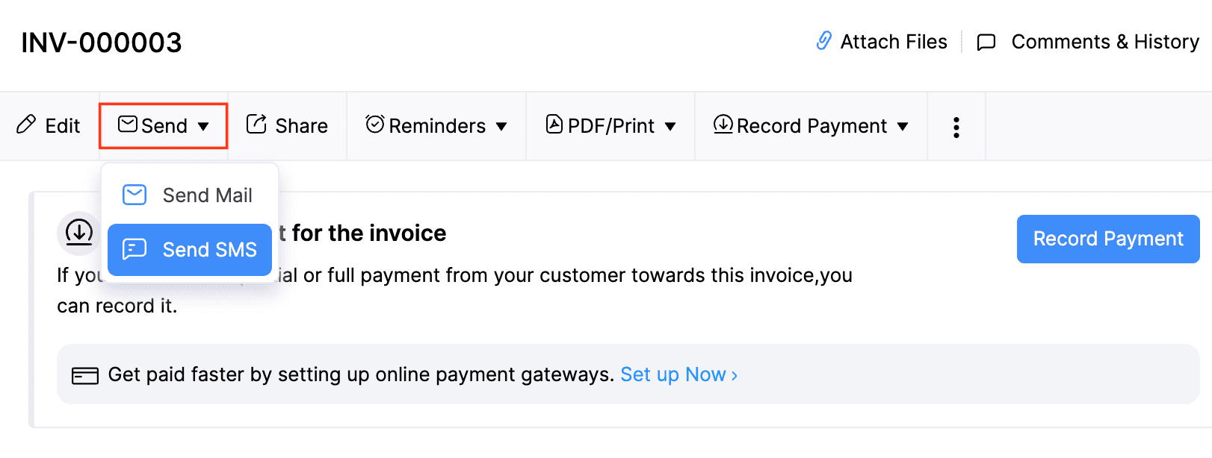This screenshot has height=458, width=1212.
Task: Expand the PDF/Print dropdown arrow
Action: pyautogui.click(x=670, y=127)
